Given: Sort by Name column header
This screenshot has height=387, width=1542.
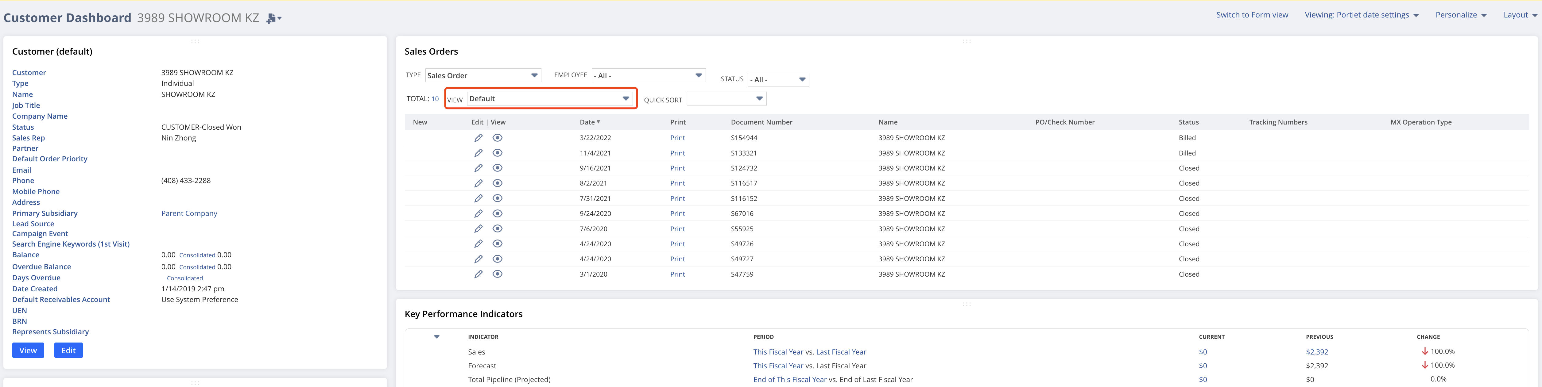Looking at the screenshot, I should (x=888, y=122).
